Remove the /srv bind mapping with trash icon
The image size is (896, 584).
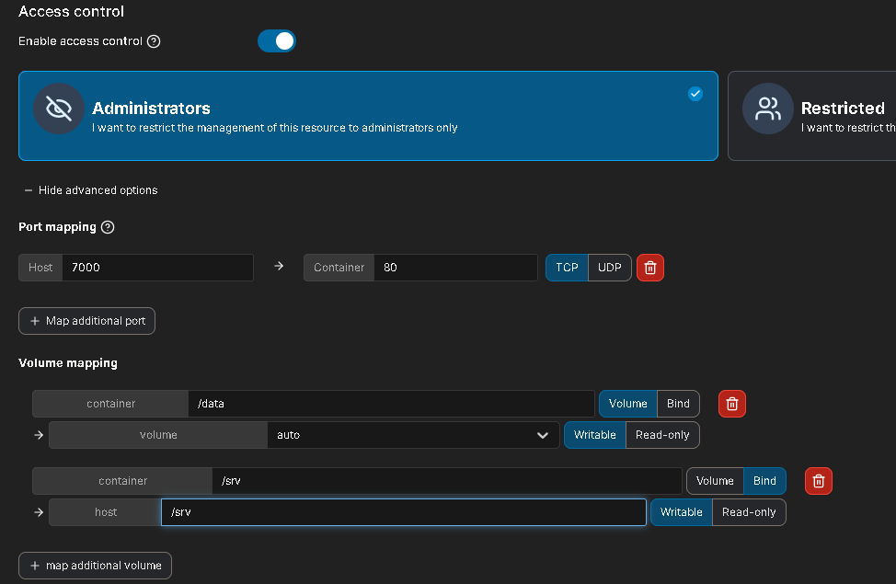(x=818, y=481)
